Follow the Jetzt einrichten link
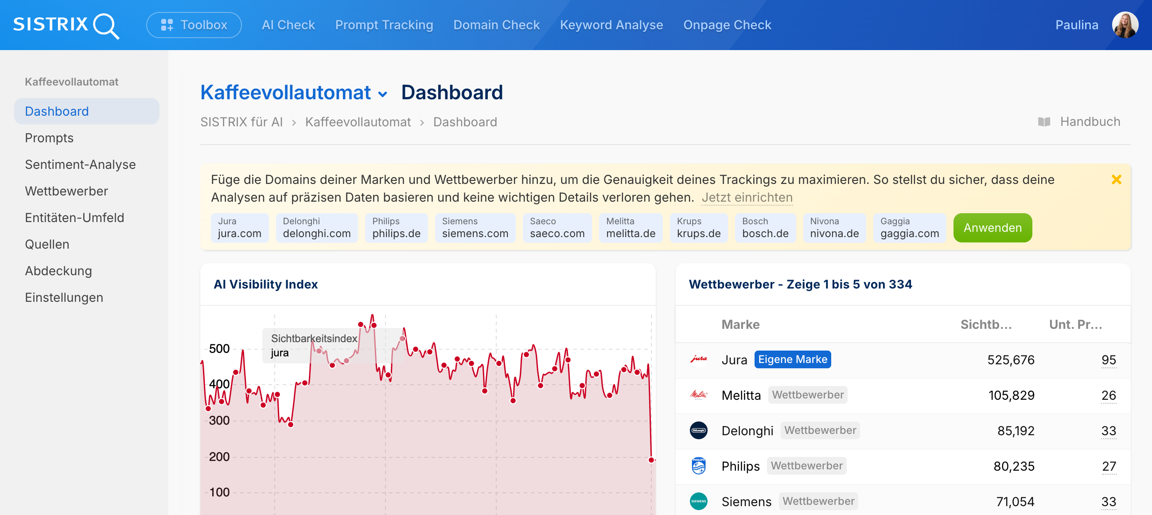Screen dimensions: 1152x515 coord(747,197)
